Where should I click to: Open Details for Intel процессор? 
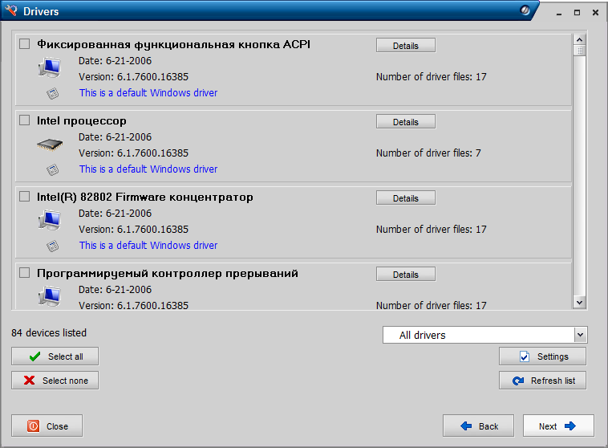[x=406, y=121]
